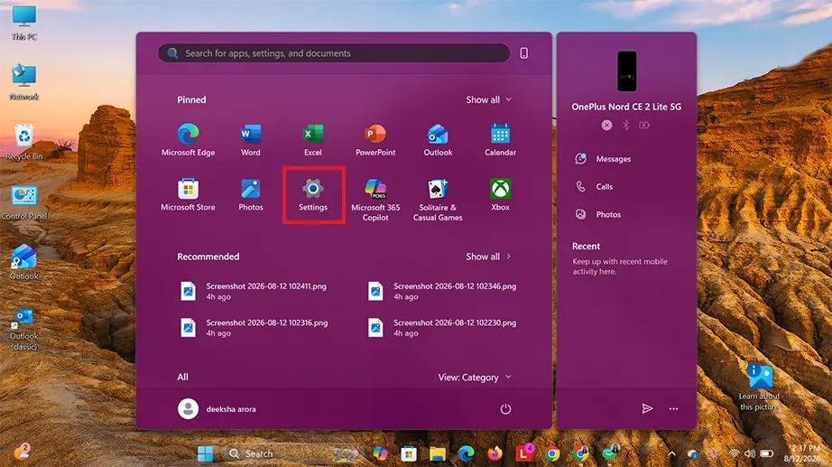The height and width of the screenshot is (467, 832).
Task: Expand Show all for pinned apps
Action: pos(489,100)
